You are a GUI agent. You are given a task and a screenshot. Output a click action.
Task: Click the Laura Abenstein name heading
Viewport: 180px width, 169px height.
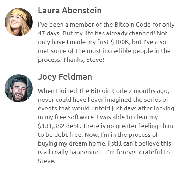70,11
